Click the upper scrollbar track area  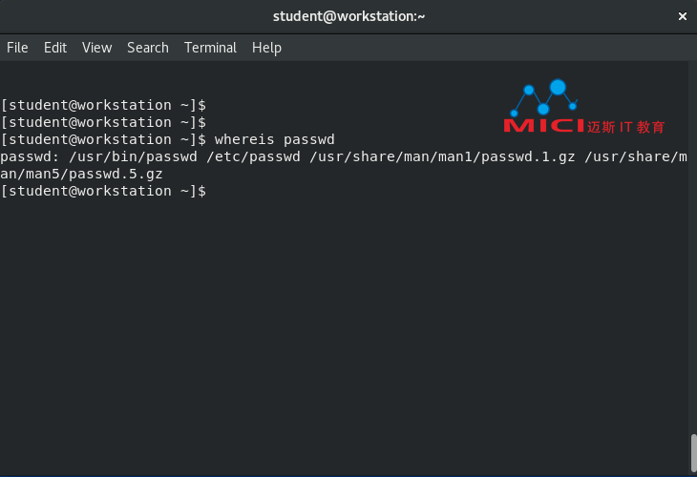click(692, 238)
